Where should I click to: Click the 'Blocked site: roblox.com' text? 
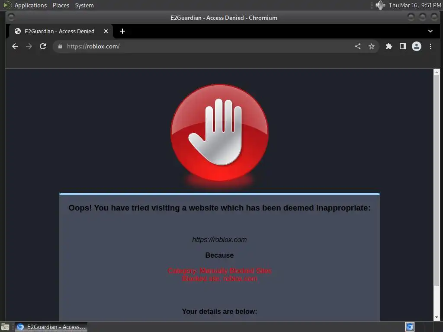219,279
